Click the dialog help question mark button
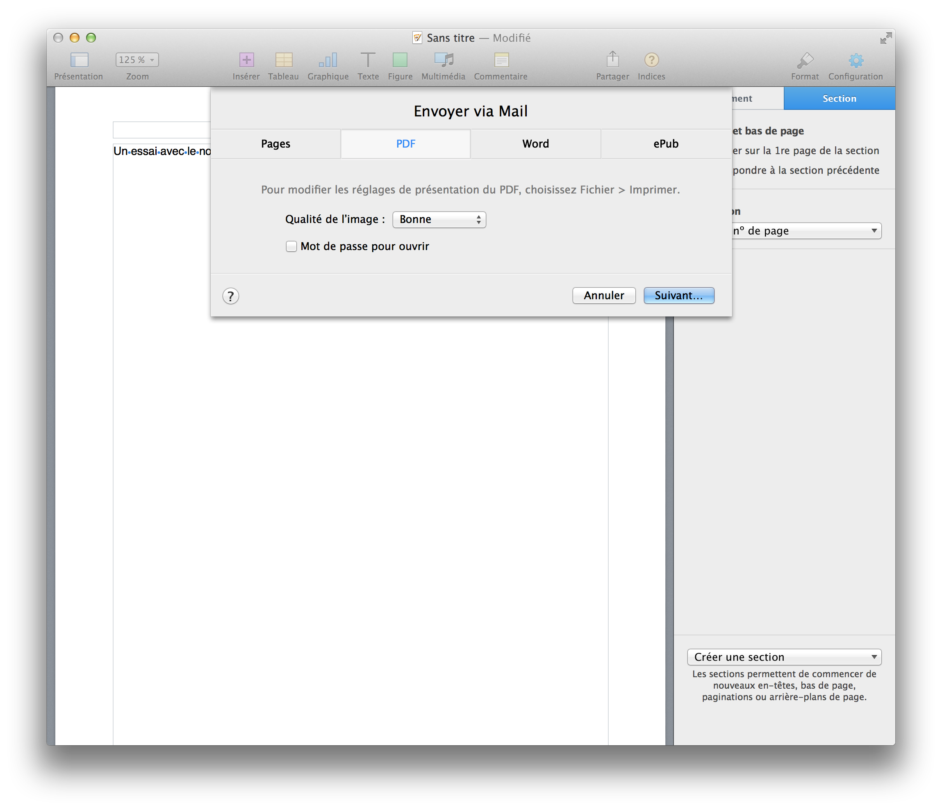This screenshot has height=810, width=942. [x=230, y=296]
